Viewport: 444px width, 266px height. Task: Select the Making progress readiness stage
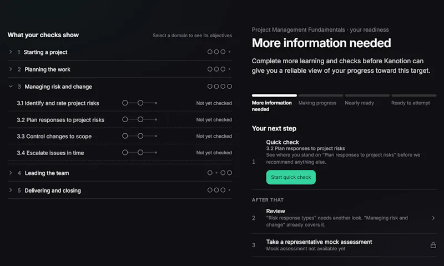[x=321, y=100]
